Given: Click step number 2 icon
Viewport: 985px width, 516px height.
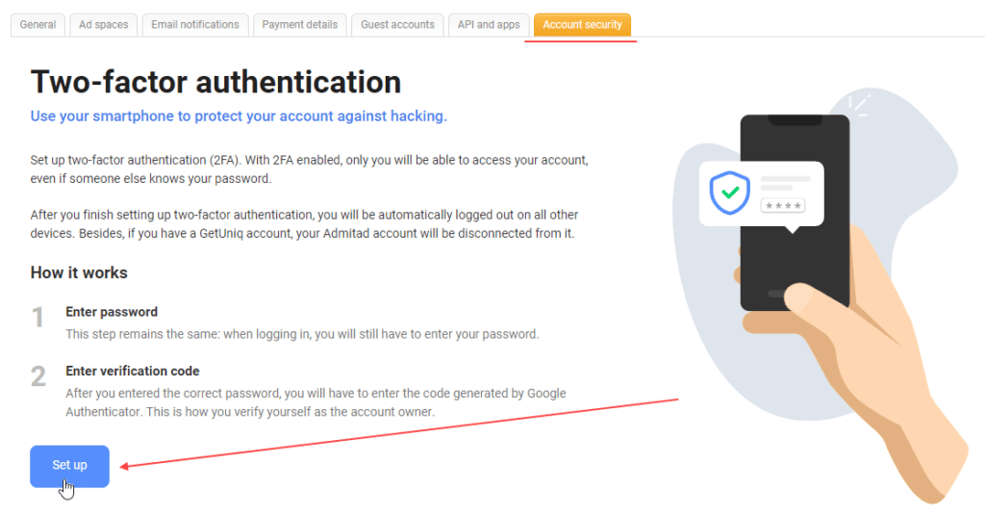Looking at the screenshot, I should [x=38, y=376].
